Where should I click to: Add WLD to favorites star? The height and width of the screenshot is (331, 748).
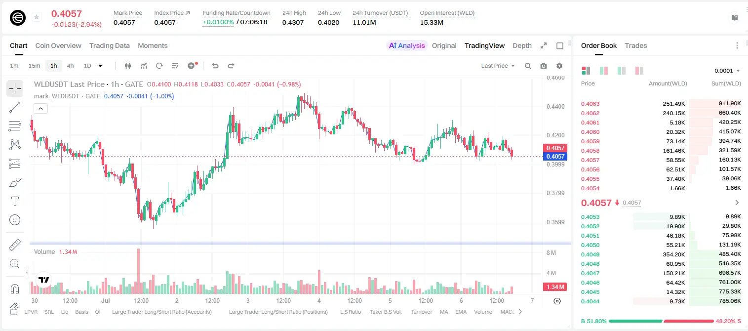tap(37, 17)
